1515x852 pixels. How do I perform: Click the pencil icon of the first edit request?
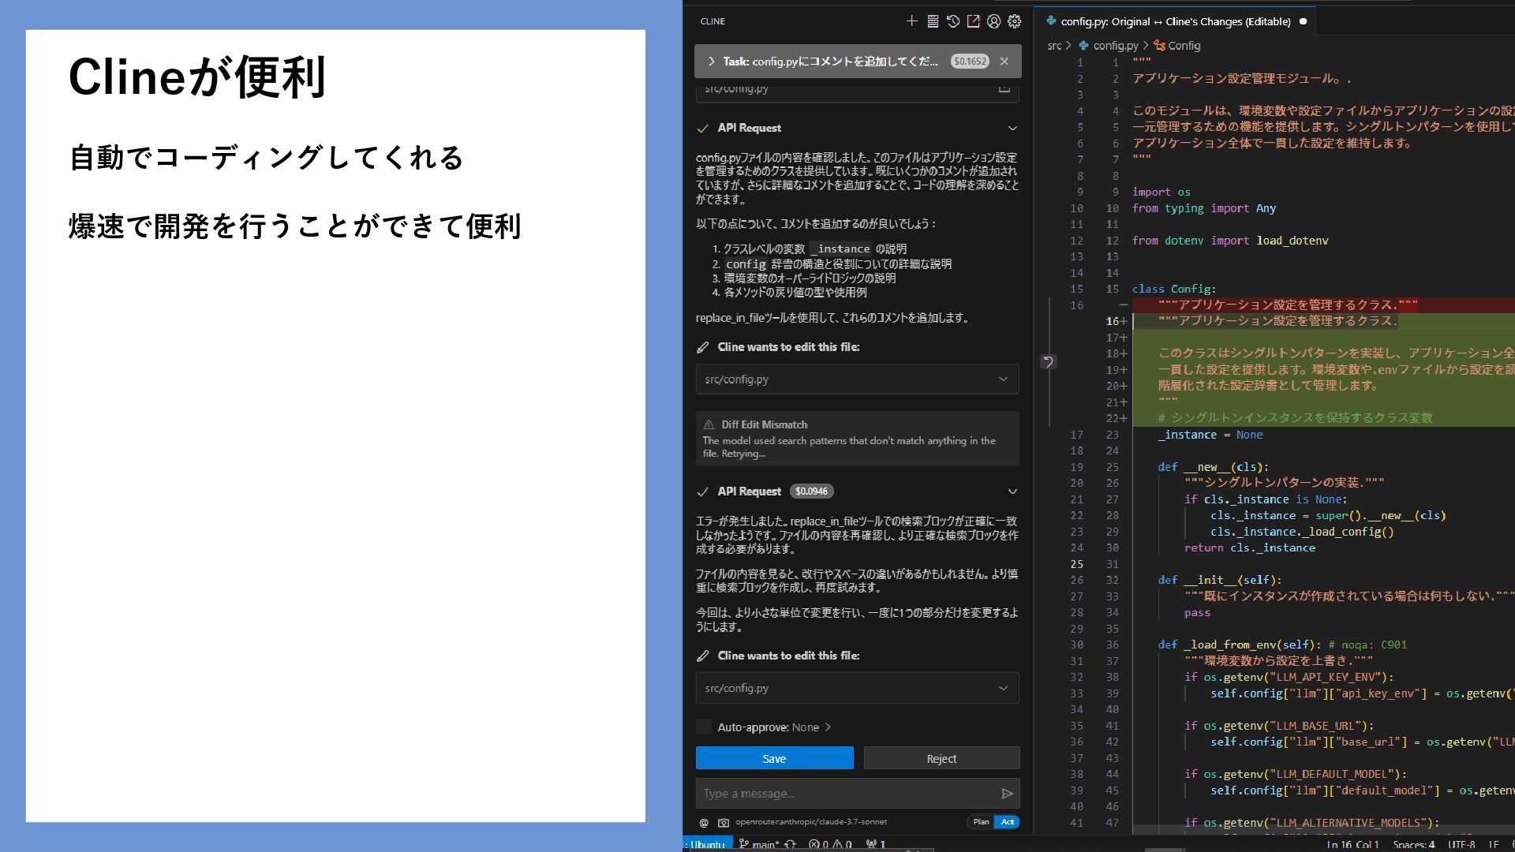(702, 347)
